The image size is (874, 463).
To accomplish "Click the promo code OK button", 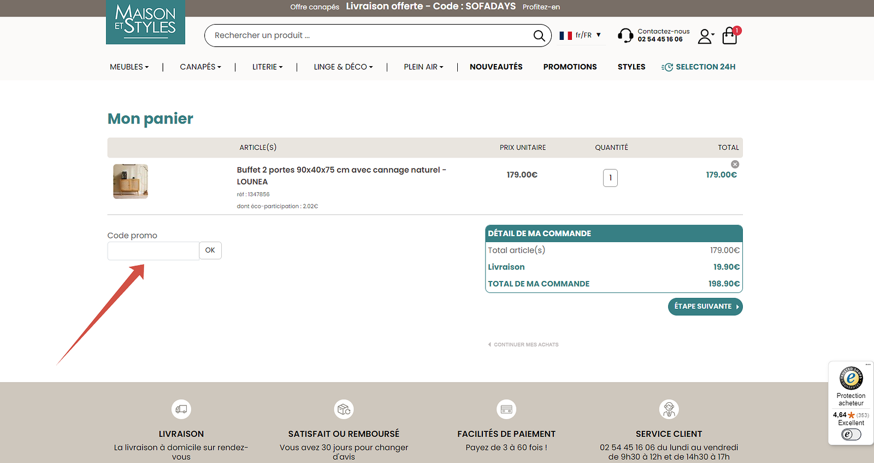I will (210, 250).
